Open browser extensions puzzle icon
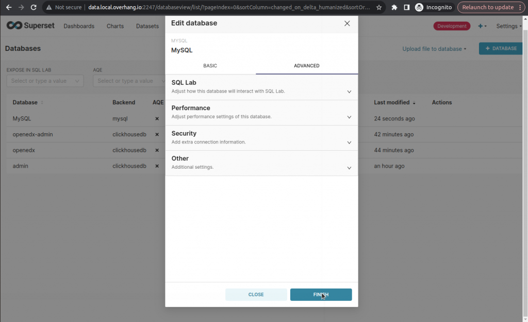 coord(394,7)
